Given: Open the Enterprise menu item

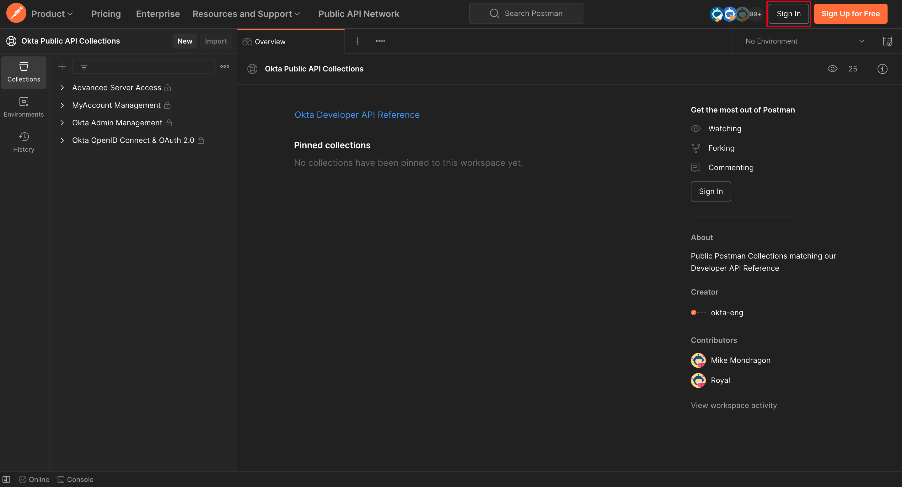Looking at the screenshot, I should coord(158,14).
